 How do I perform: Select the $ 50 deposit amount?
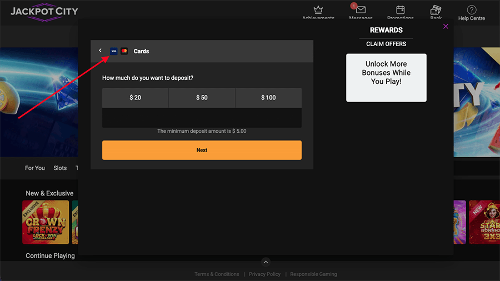(x=202, y=98)
